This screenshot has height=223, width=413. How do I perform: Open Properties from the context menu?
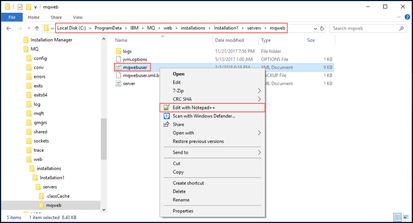pyautogui.click(x=212, y=211)
